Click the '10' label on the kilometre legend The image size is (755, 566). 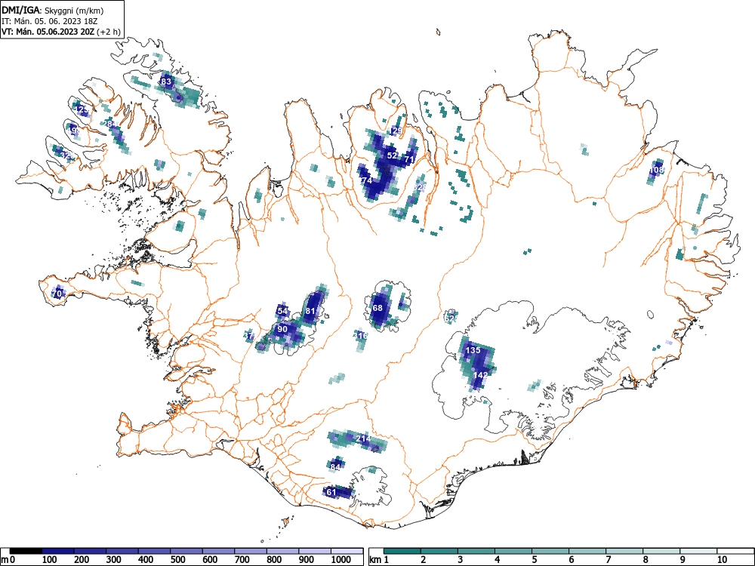tap(722, 559)
